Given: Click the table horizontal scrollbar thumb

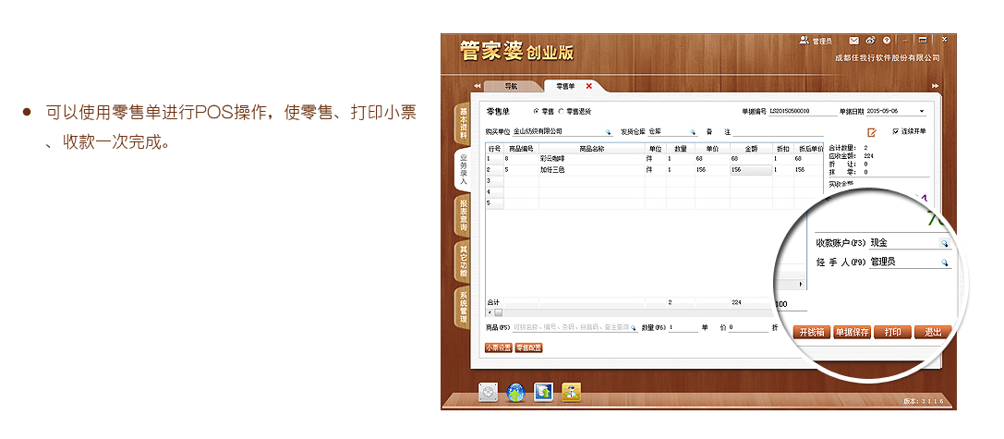Looking at the screenshot, I should click(x=498, y=312).
